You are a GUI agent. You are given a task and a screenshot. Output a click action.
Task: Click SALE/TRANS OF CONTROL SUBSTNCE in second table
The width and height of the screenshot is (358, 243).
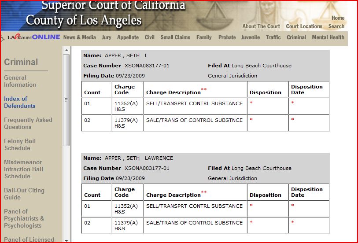194,223
